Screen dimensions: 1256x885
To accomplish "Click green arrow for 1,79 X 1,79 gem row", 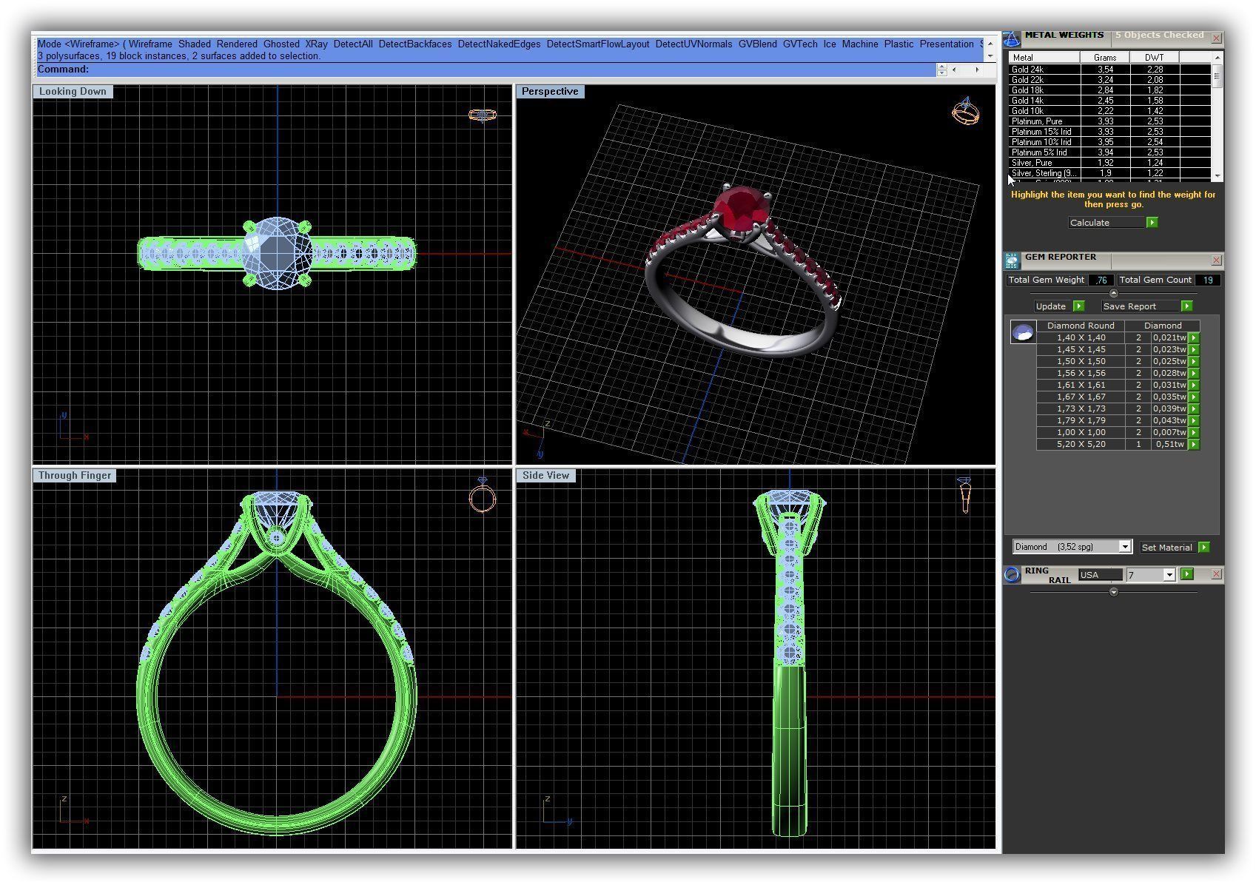I will [x=1194, y=420].
